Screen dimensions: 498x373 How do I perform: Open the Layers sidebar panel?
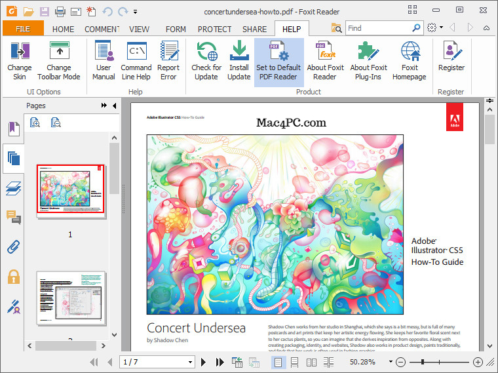pos(14,188)
